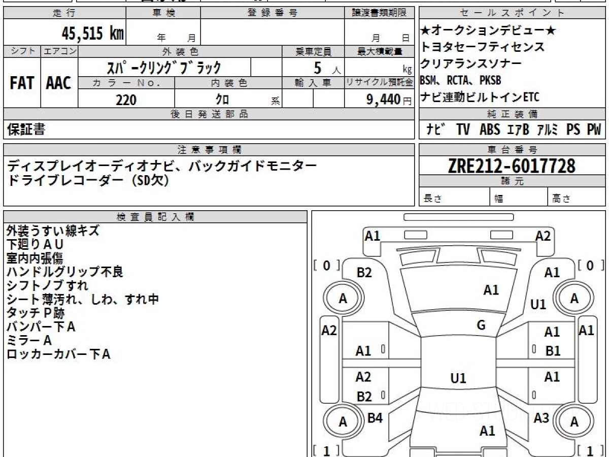Click the recycle deposit 9,440円

click(x=389, y=100)
